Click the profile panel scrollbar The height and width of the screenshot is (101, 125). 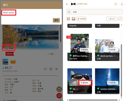[60, 33]
